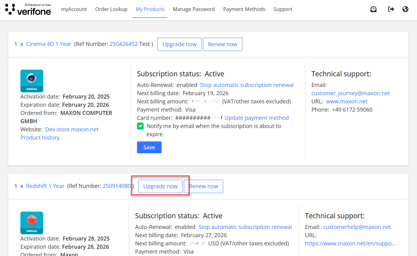The image size is (417, 256).
Task: Open Payment Methods page
Action: 244,9
